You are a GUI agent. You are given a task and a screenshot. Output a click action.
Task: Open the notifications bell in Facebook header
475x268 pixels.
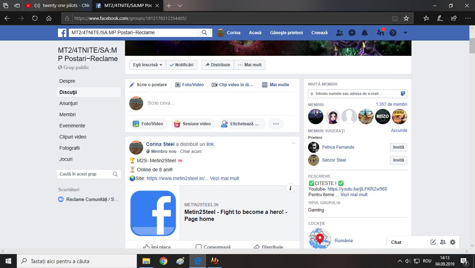pos(365,33)
